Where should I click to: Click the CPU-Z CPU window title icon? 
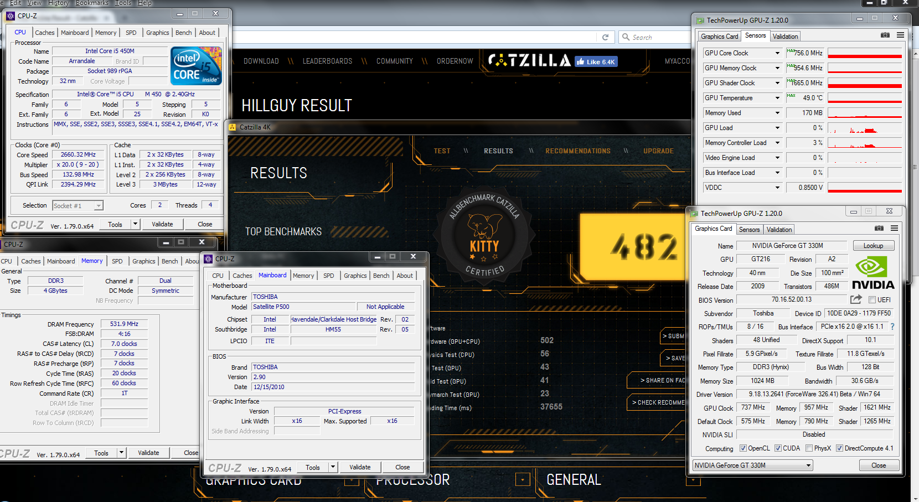coord(11,15)
